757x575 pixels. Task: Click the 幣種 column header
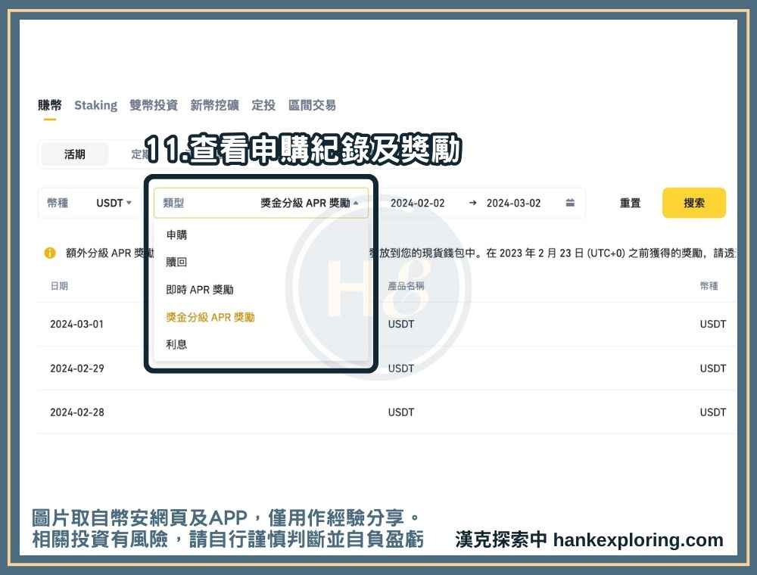(x=709, y=286)
